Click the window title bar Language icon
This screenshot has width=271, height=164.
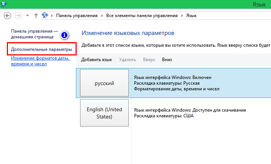click(x=4, y=4)
